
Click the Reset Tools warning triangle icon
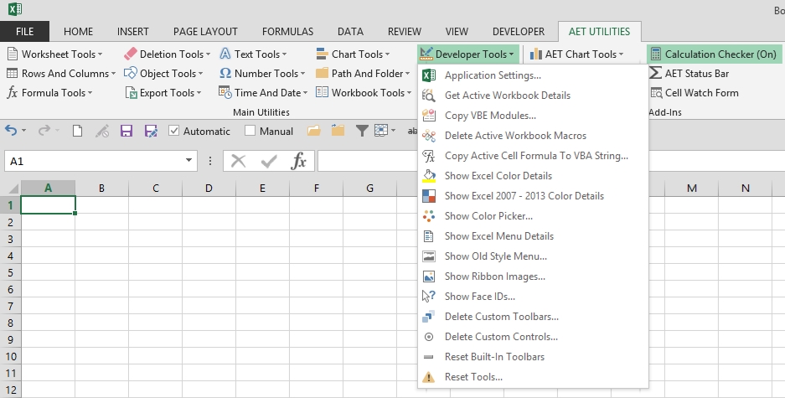click(x=429, y=377)
